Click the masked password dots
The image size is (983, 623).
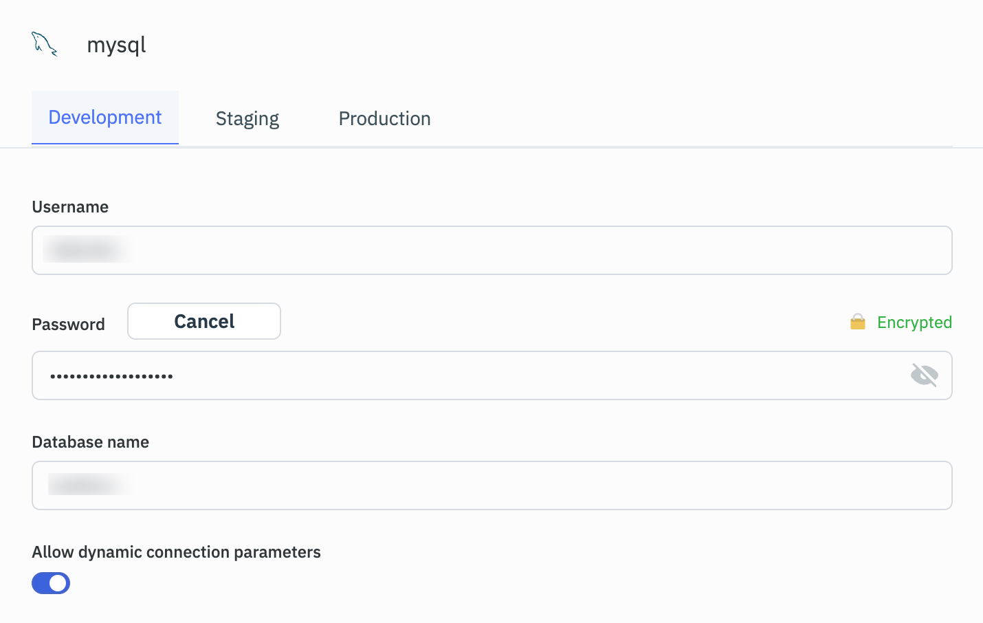111,376
